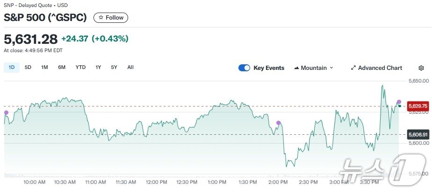
Task: Toggle the Key Events switch
Action: [245, 68]
